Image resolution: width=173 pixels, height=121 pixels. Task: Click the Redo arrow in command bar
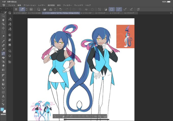click(x=67, y=9)
